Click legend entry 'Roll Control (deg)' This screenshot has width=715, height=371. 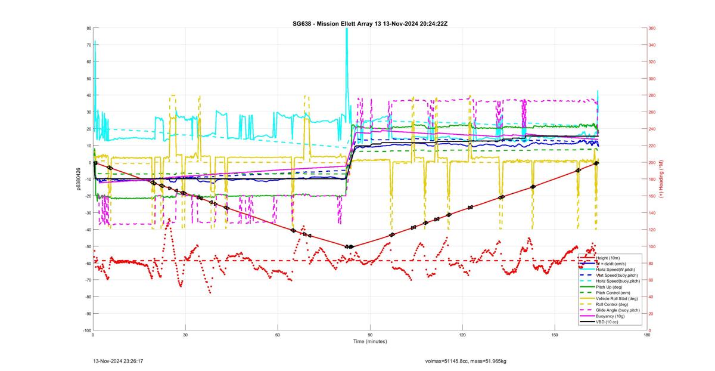[613, 304]
